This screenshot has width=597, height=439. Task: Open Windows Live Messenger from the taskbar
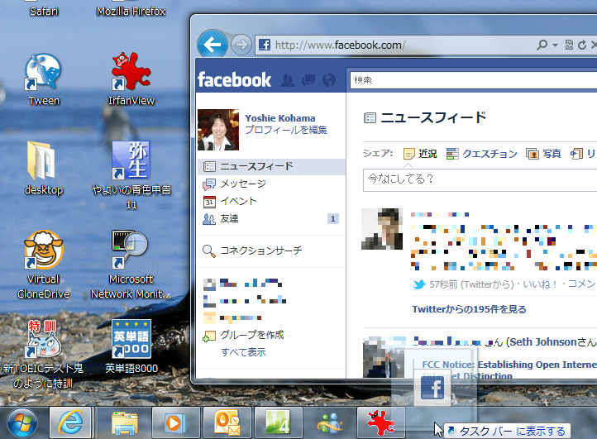[x=330, y=422]
